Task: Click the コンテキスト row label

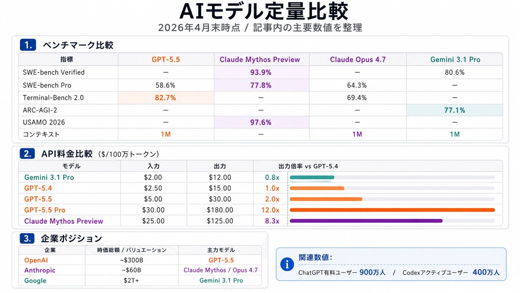Action: click(41, 135)
